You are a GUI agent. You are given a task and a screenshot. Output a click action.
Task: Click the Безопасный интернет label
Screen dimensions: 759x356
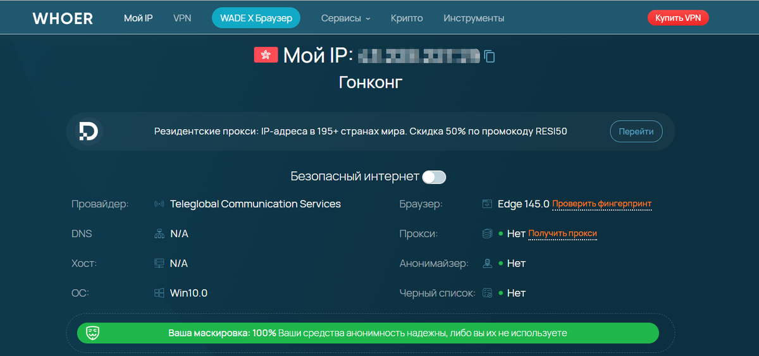tap(355, 176)
